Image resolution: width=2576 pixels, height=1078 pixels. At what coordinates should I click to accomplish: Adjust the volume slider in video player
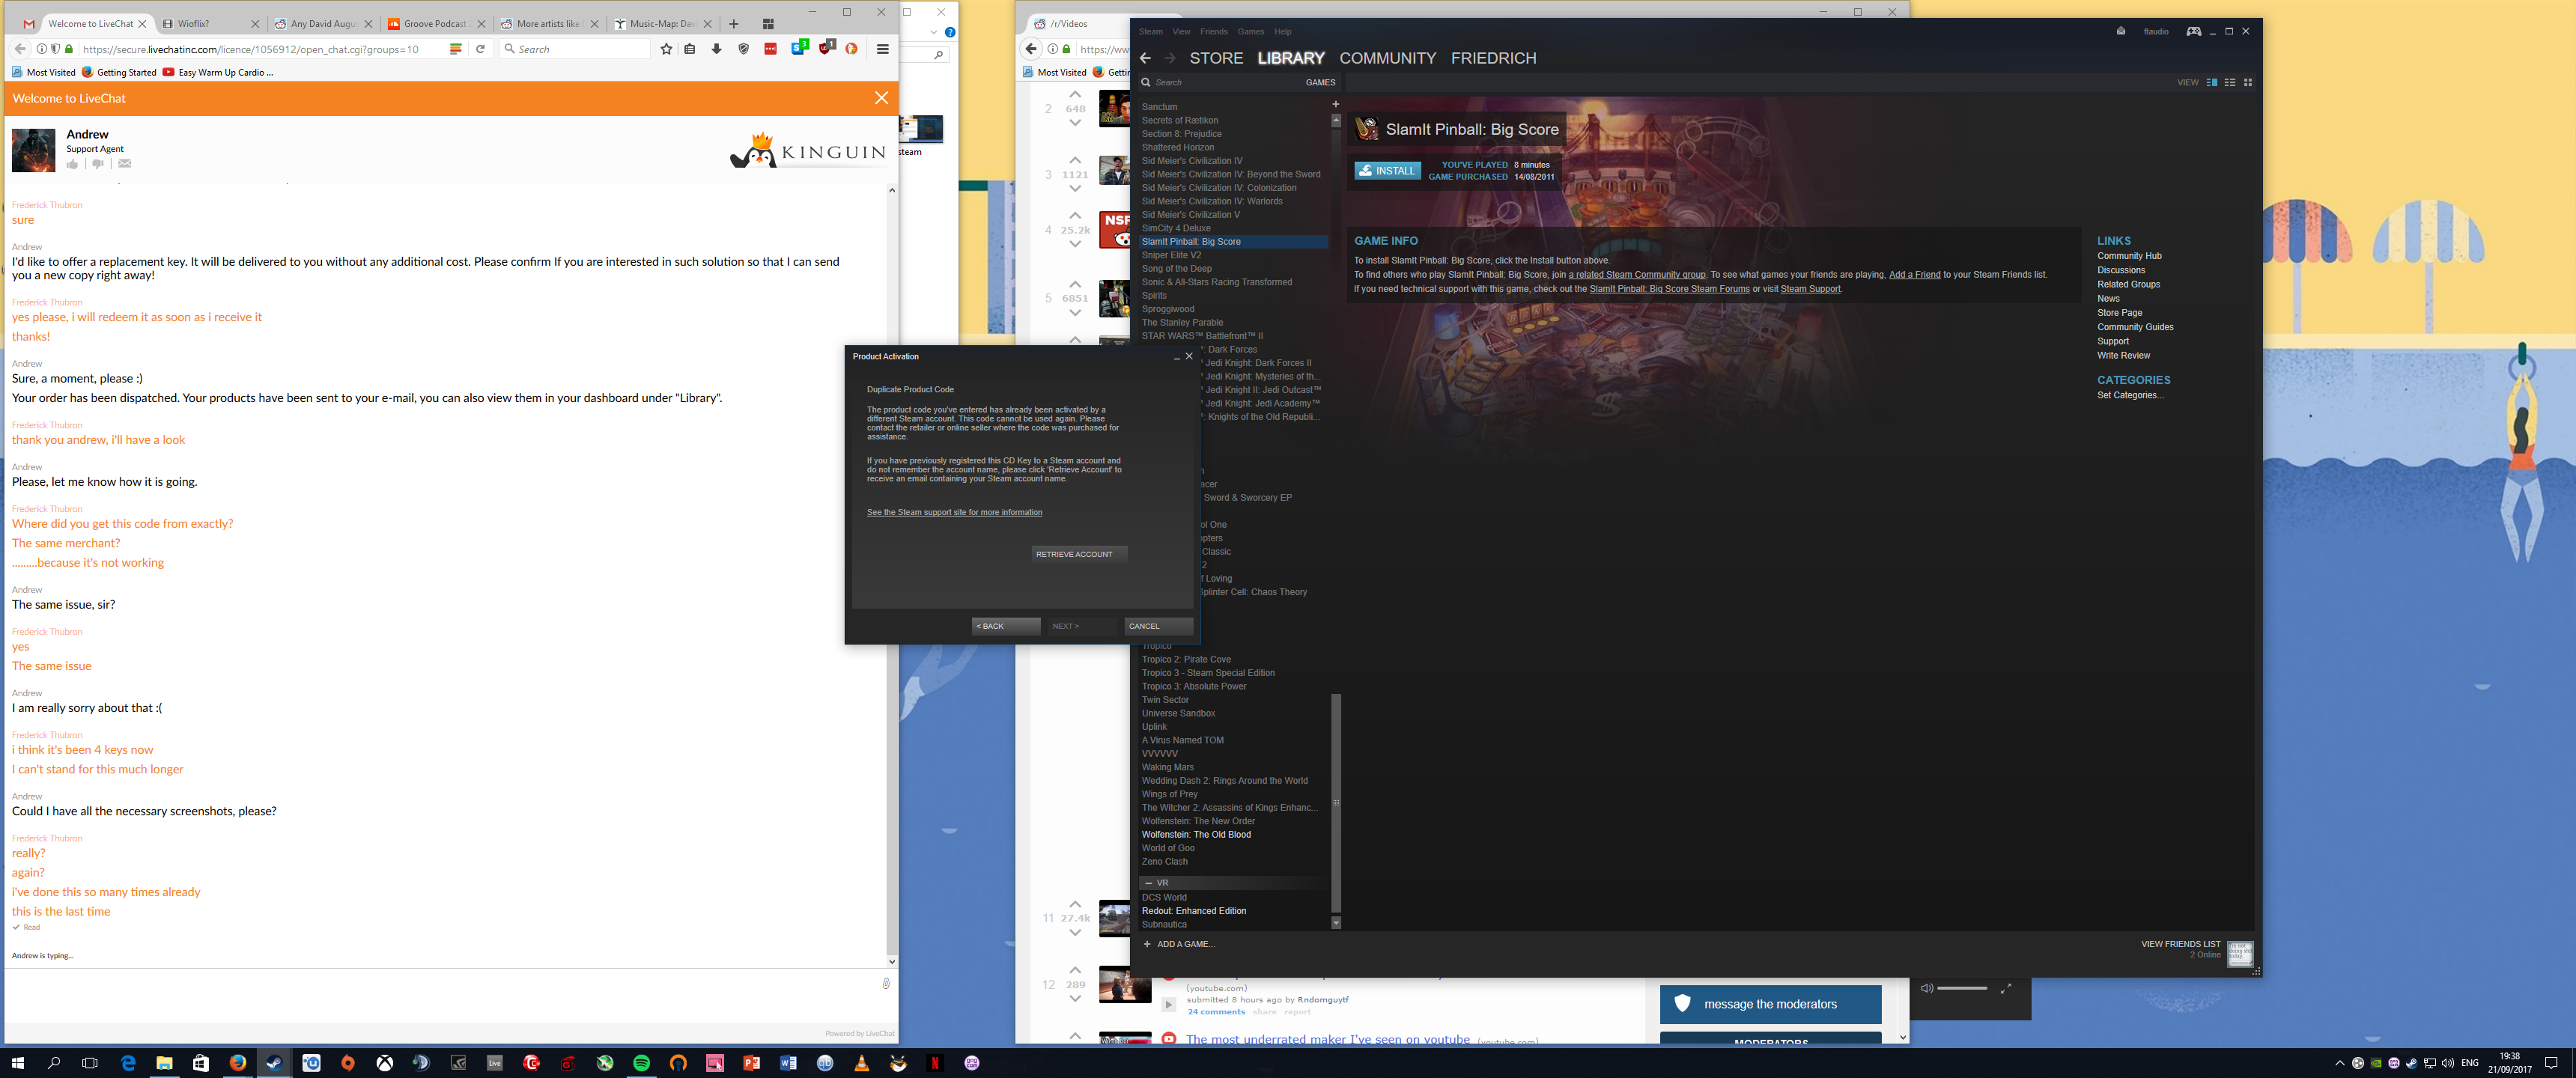(x=1961, y=988)
